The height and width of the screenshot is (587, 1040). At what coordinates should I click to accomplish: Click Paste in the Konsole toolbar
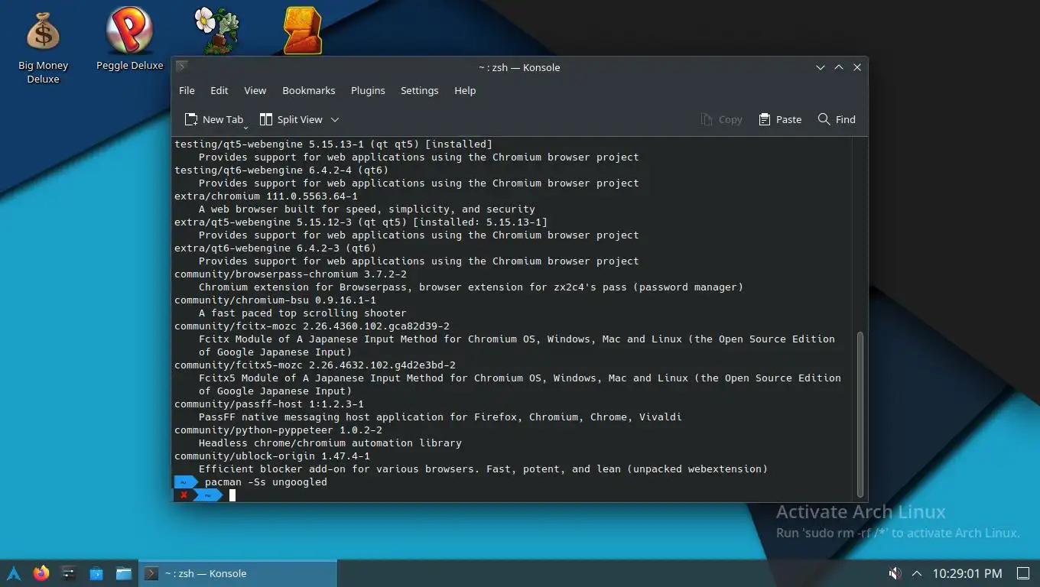780,119
